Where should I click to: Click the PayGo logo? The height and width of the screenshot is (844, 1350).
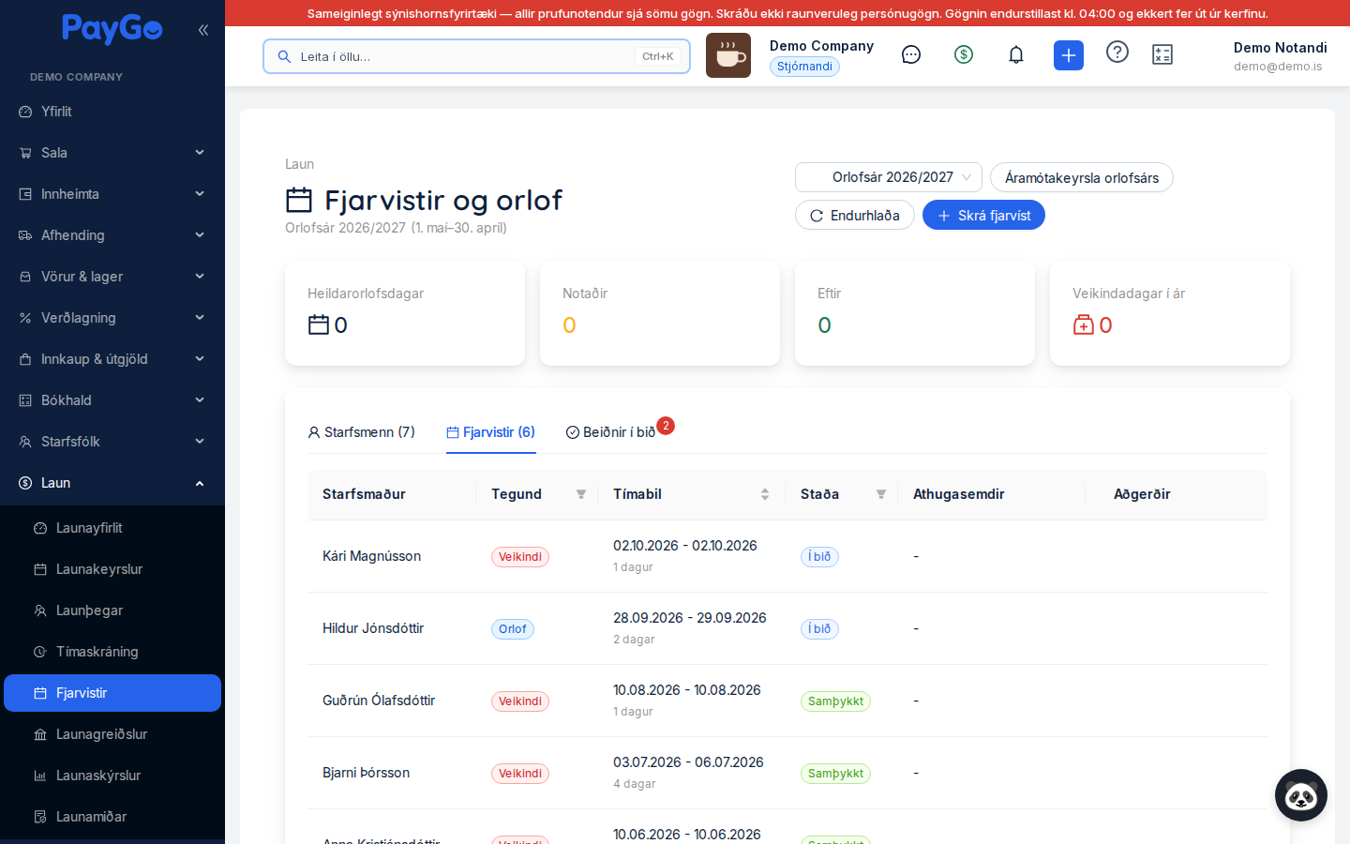[x=112, y=29]
